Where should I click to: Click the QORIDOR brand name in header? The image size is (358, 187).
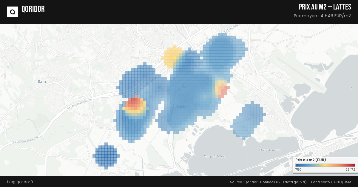33,9
